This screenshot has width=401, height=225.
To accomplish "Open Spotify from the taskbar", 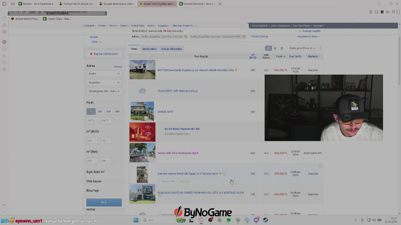I will click(x=229, y=220).
